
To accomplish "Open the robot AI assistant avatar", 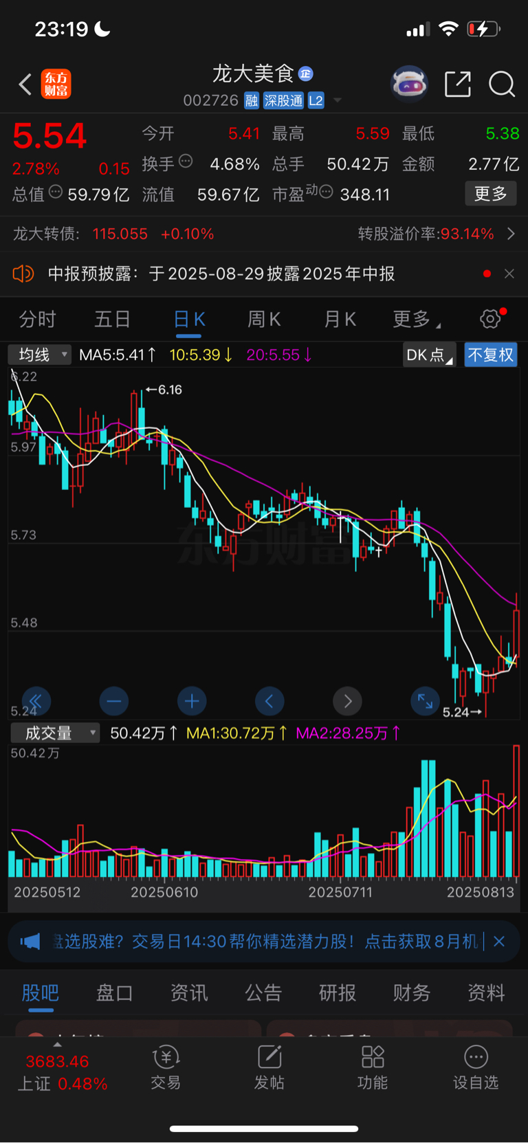I will (409, 84).
